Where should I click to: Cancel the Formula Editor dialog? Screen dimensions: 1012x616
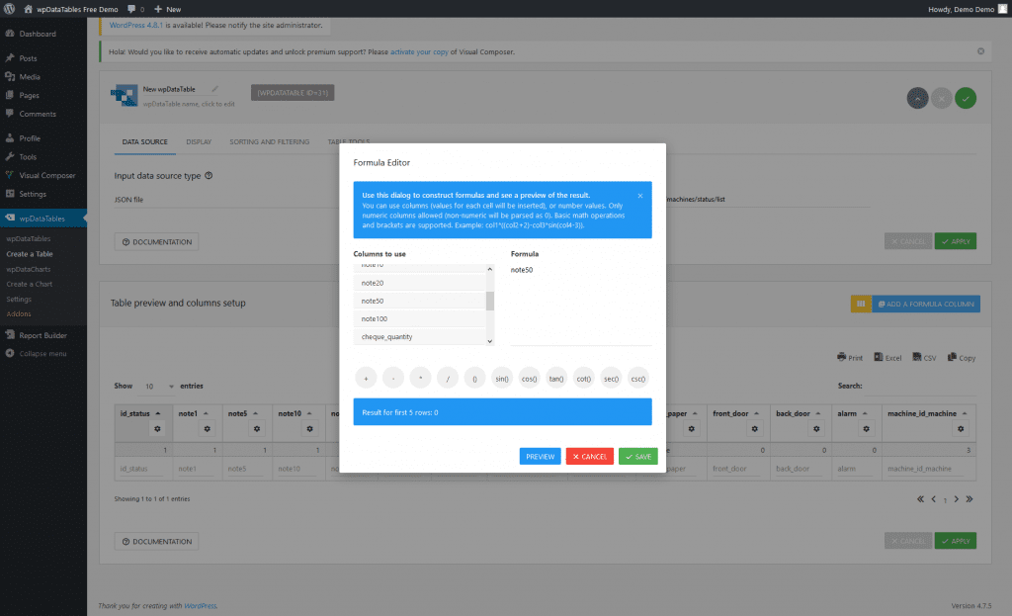(589, 457)
